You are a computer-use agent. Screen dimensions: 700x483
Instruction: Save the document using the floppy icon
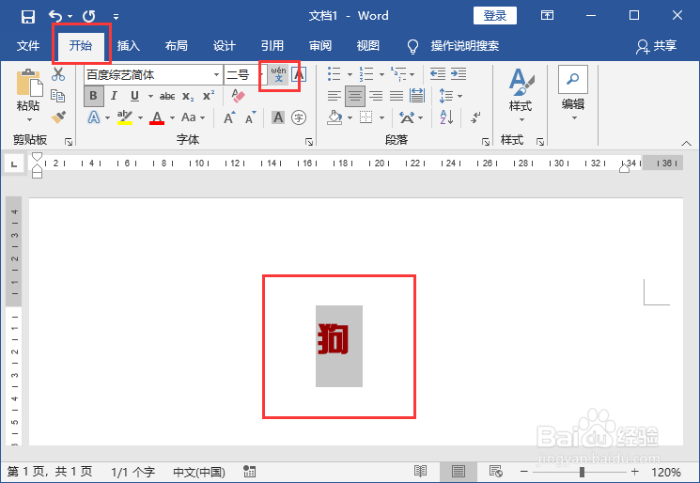coord(27,17)
